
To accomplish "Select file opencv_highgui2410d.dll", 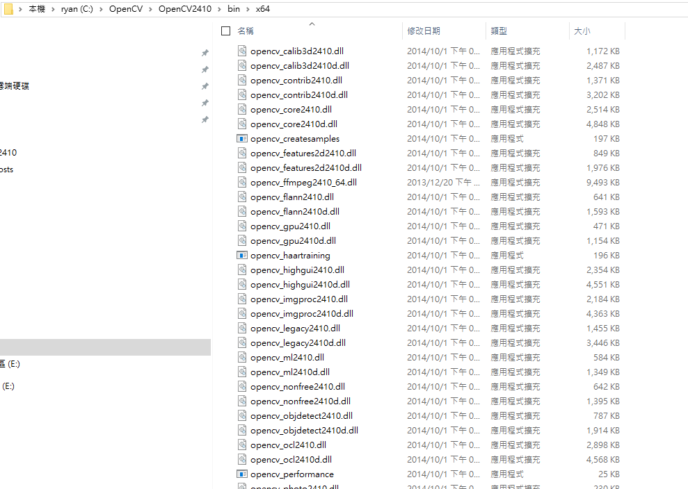I will (300, 284).
